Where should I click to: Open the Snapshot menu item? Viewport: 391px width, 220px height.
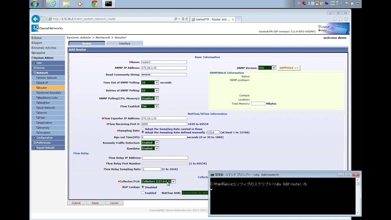pos(48,53)
